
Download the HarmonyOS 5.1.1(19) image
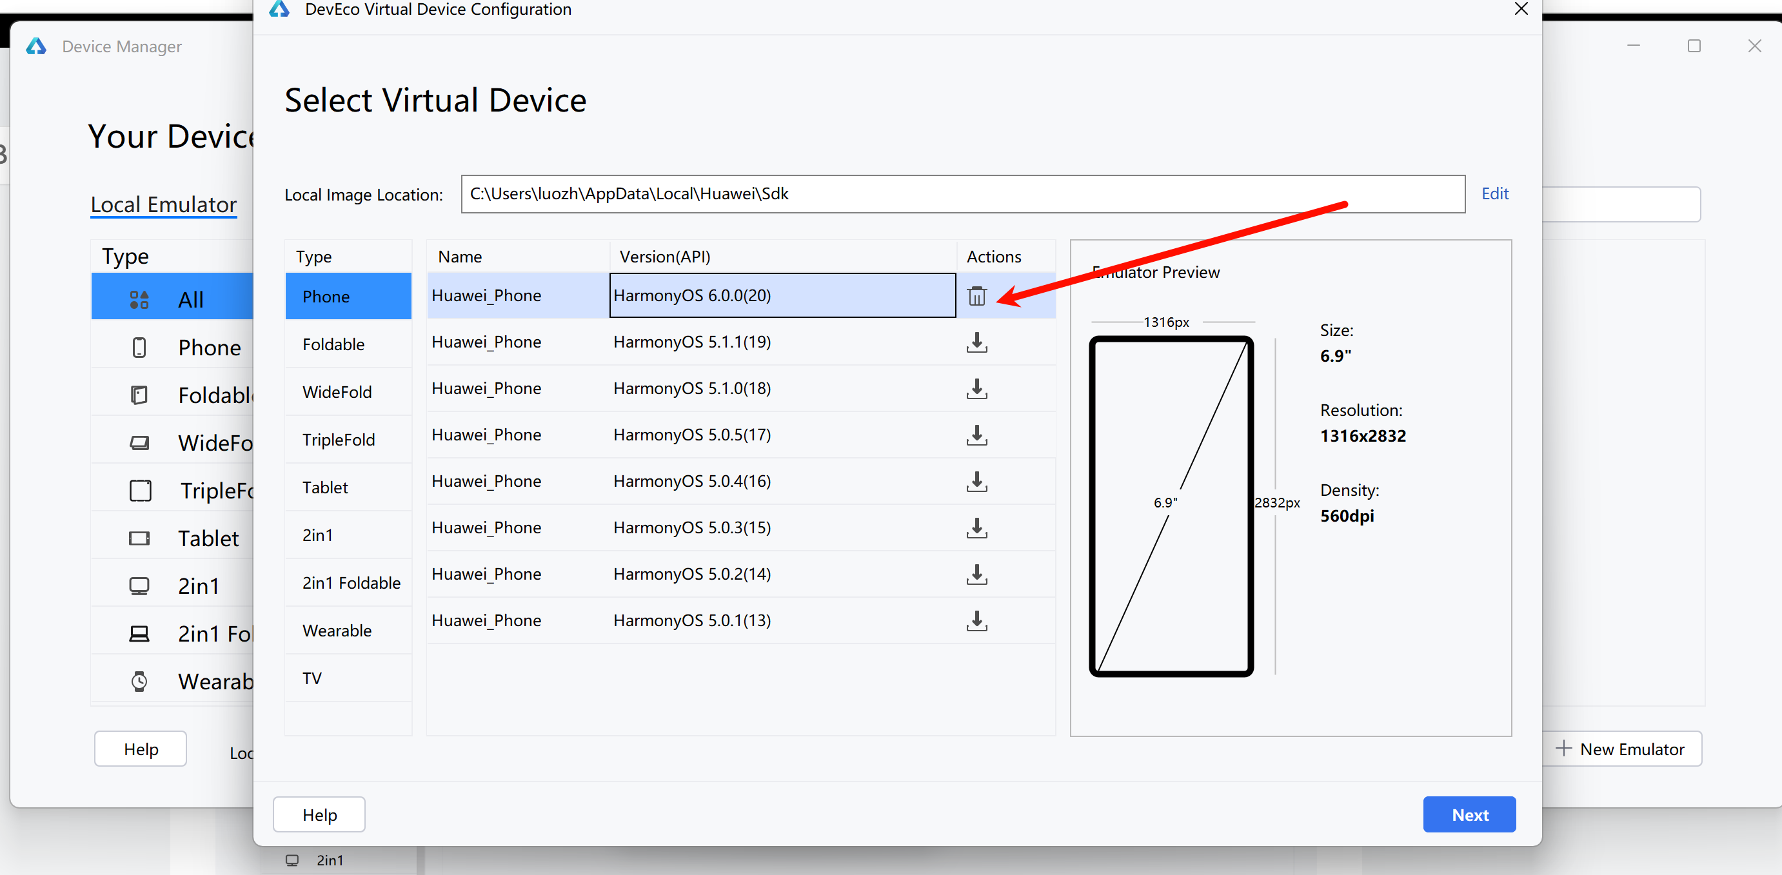click(976, 342)
